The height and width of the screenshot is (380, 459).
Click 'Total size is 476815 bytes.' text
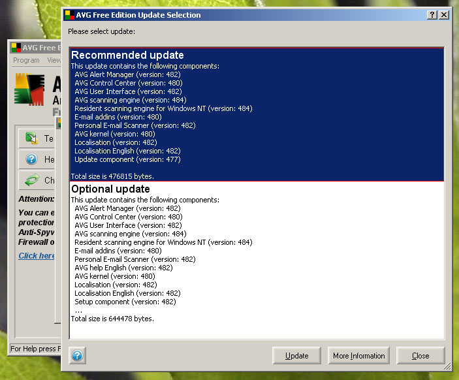click(112, 176)
